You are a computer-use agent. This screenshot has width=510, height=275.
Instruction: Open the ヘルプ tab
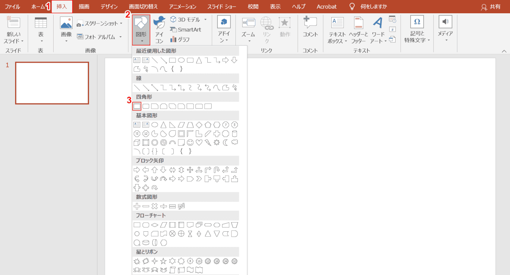[299, 7]
